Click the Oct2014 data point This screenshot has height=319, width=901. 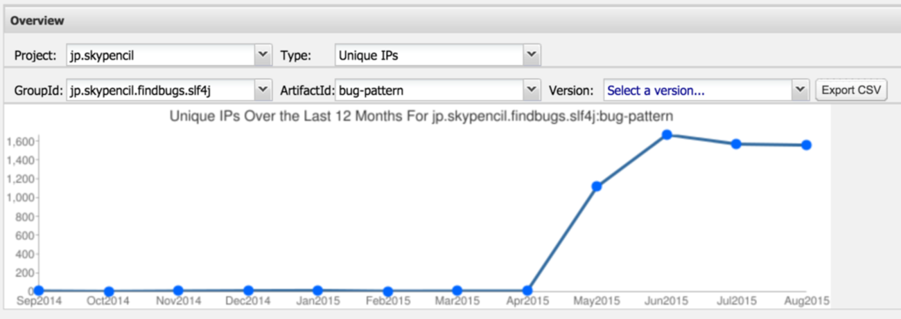click(x=109, y=291)
